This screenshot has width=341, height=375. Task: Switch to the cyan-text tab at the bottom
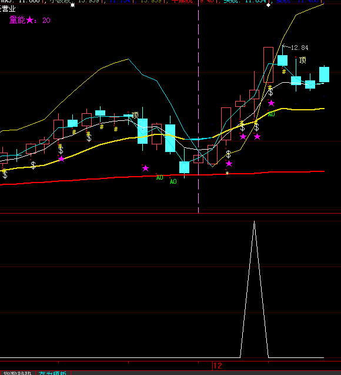point(53,373)
